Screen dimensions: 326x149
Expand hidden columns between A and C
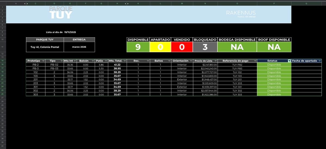click(x=26, y=4)
